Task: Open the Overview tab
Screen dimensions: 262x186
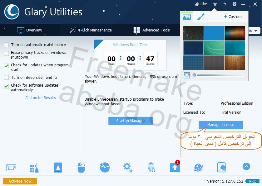Action: (29, 30)
